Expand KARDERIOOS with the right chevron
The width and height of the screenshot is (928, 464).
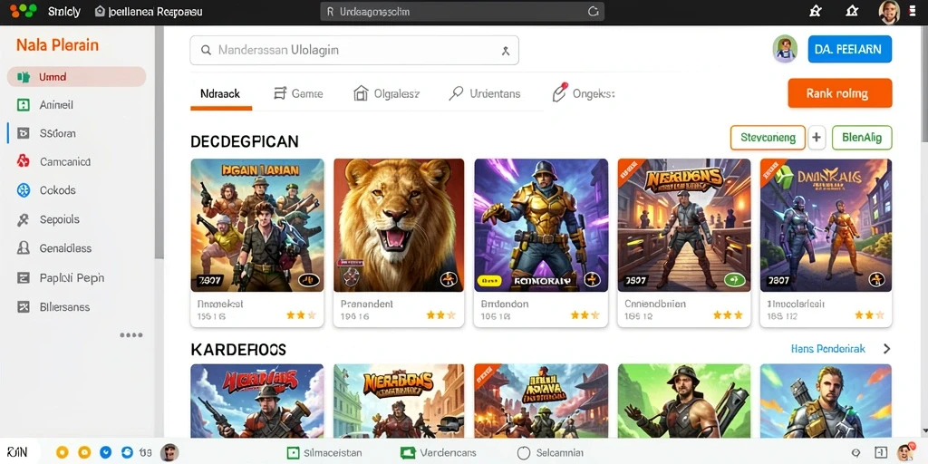[x=886, y=349]
